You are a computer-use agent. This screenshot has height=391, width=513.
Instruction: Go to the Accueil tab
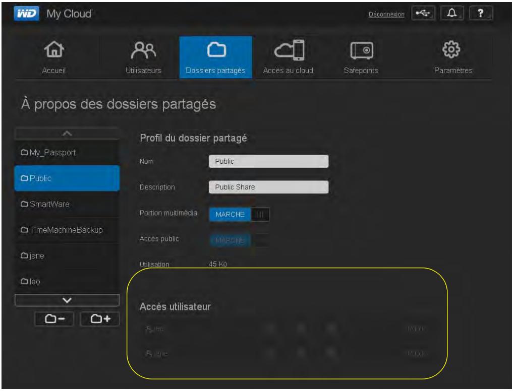(x=54, y=57)
